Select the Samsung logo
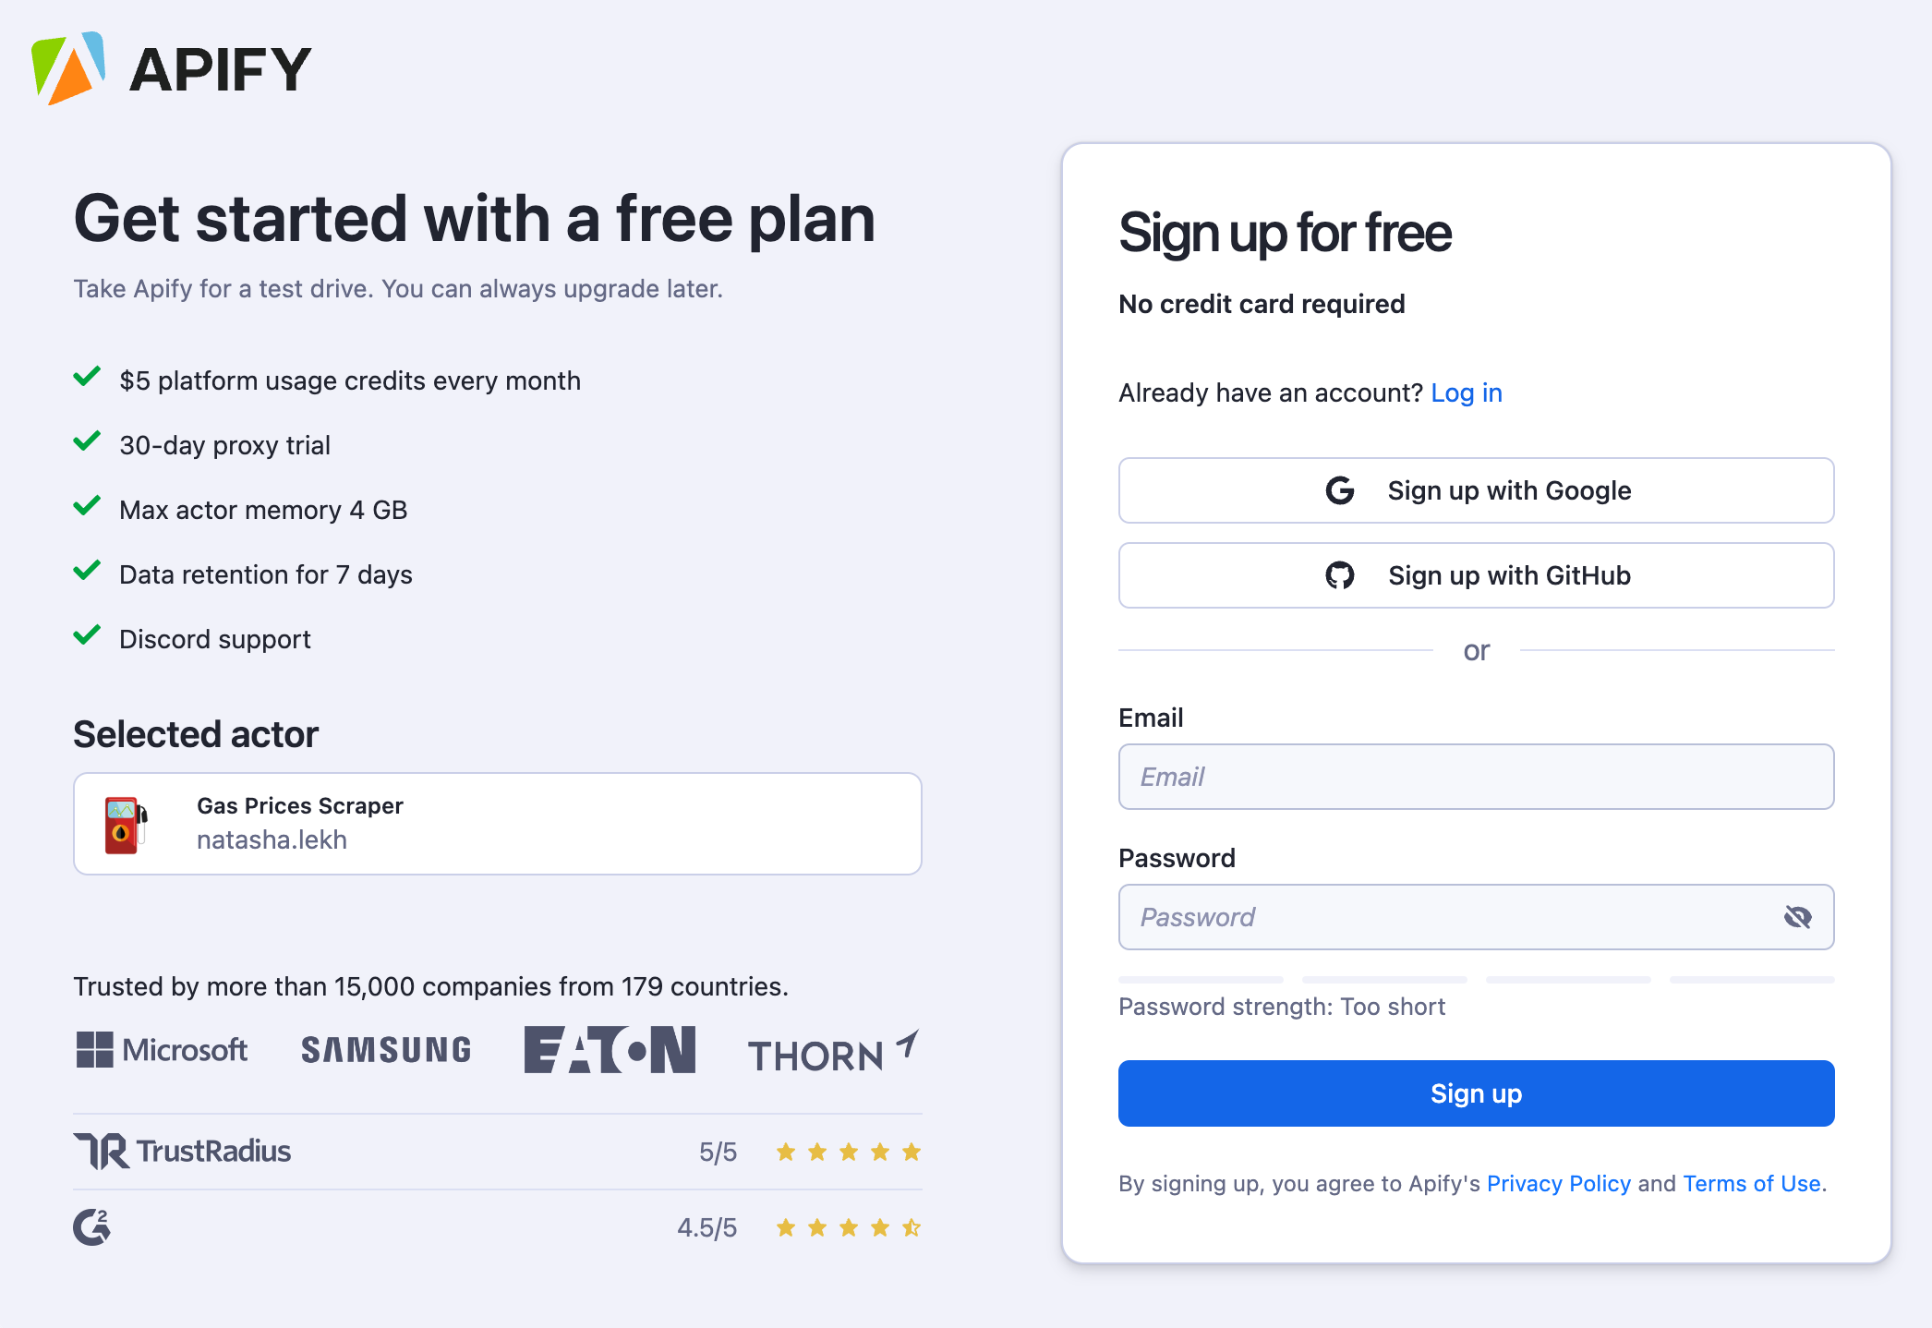The width and height of the screenshot is (1932, 1328). [x=385, y=1050]
